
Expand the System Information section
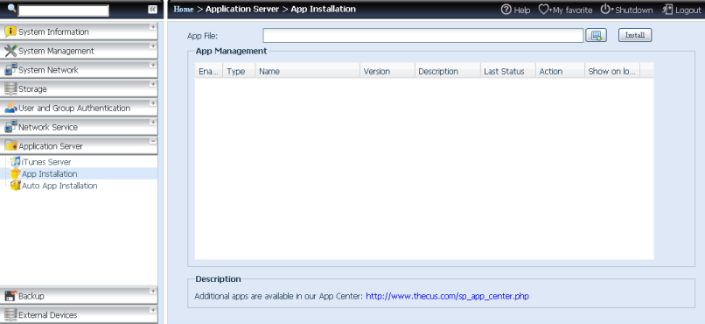[x=153, y=27]
